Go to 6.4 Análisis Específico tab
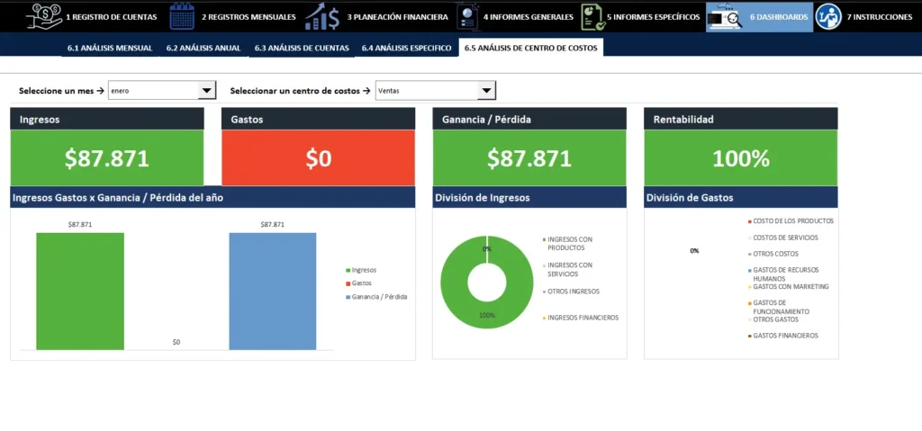 coord(406,48)
